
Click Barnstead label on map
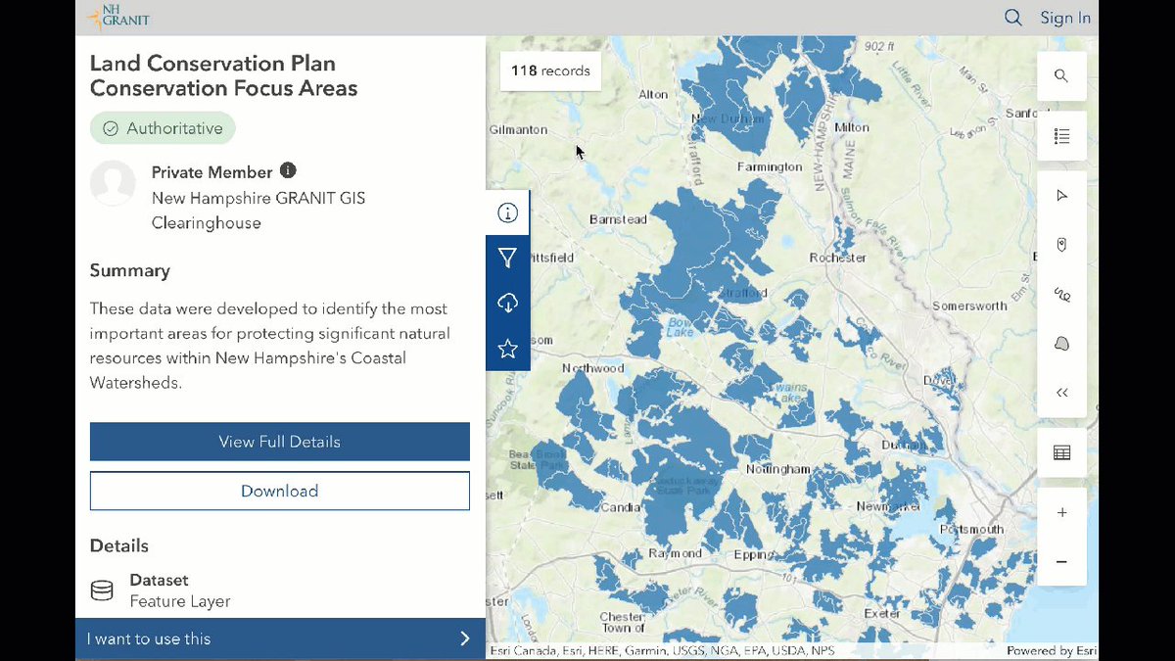click(x=618, y=219)
